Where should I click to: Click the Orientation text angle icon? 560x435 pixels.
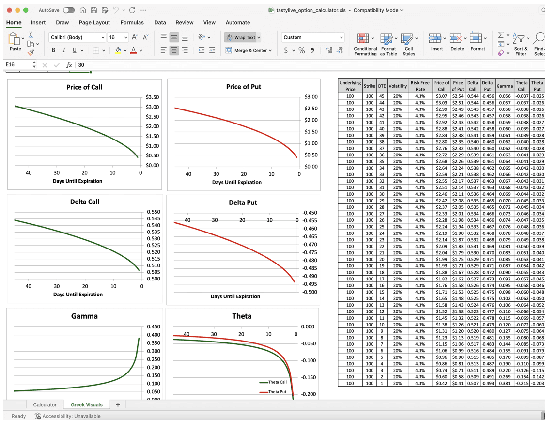click(x=202, y=37)
